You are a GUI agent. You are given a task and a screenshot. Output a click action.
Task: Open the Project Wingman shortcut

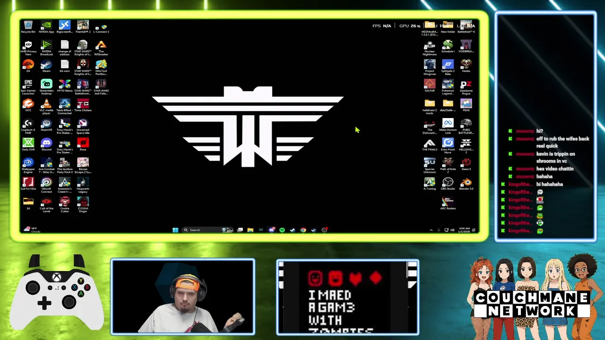tap(430, 68)
